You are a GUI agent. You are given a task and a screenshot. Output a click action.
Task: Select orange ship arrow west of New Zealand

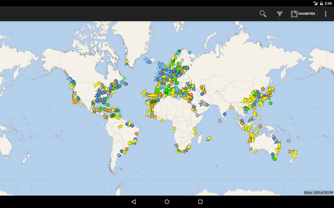[290, 151]
